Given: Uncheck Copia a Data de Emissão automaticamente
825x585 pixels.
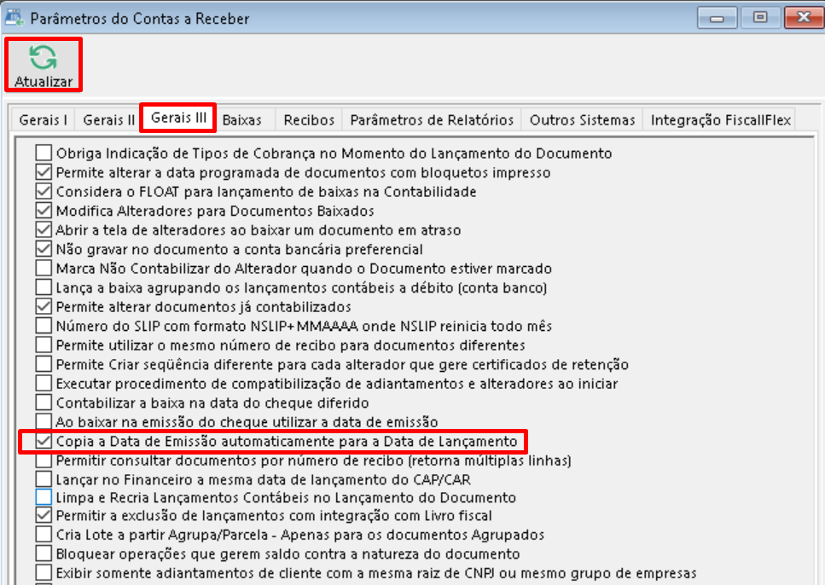Looking at the screenshot, I should click(44, 442).
